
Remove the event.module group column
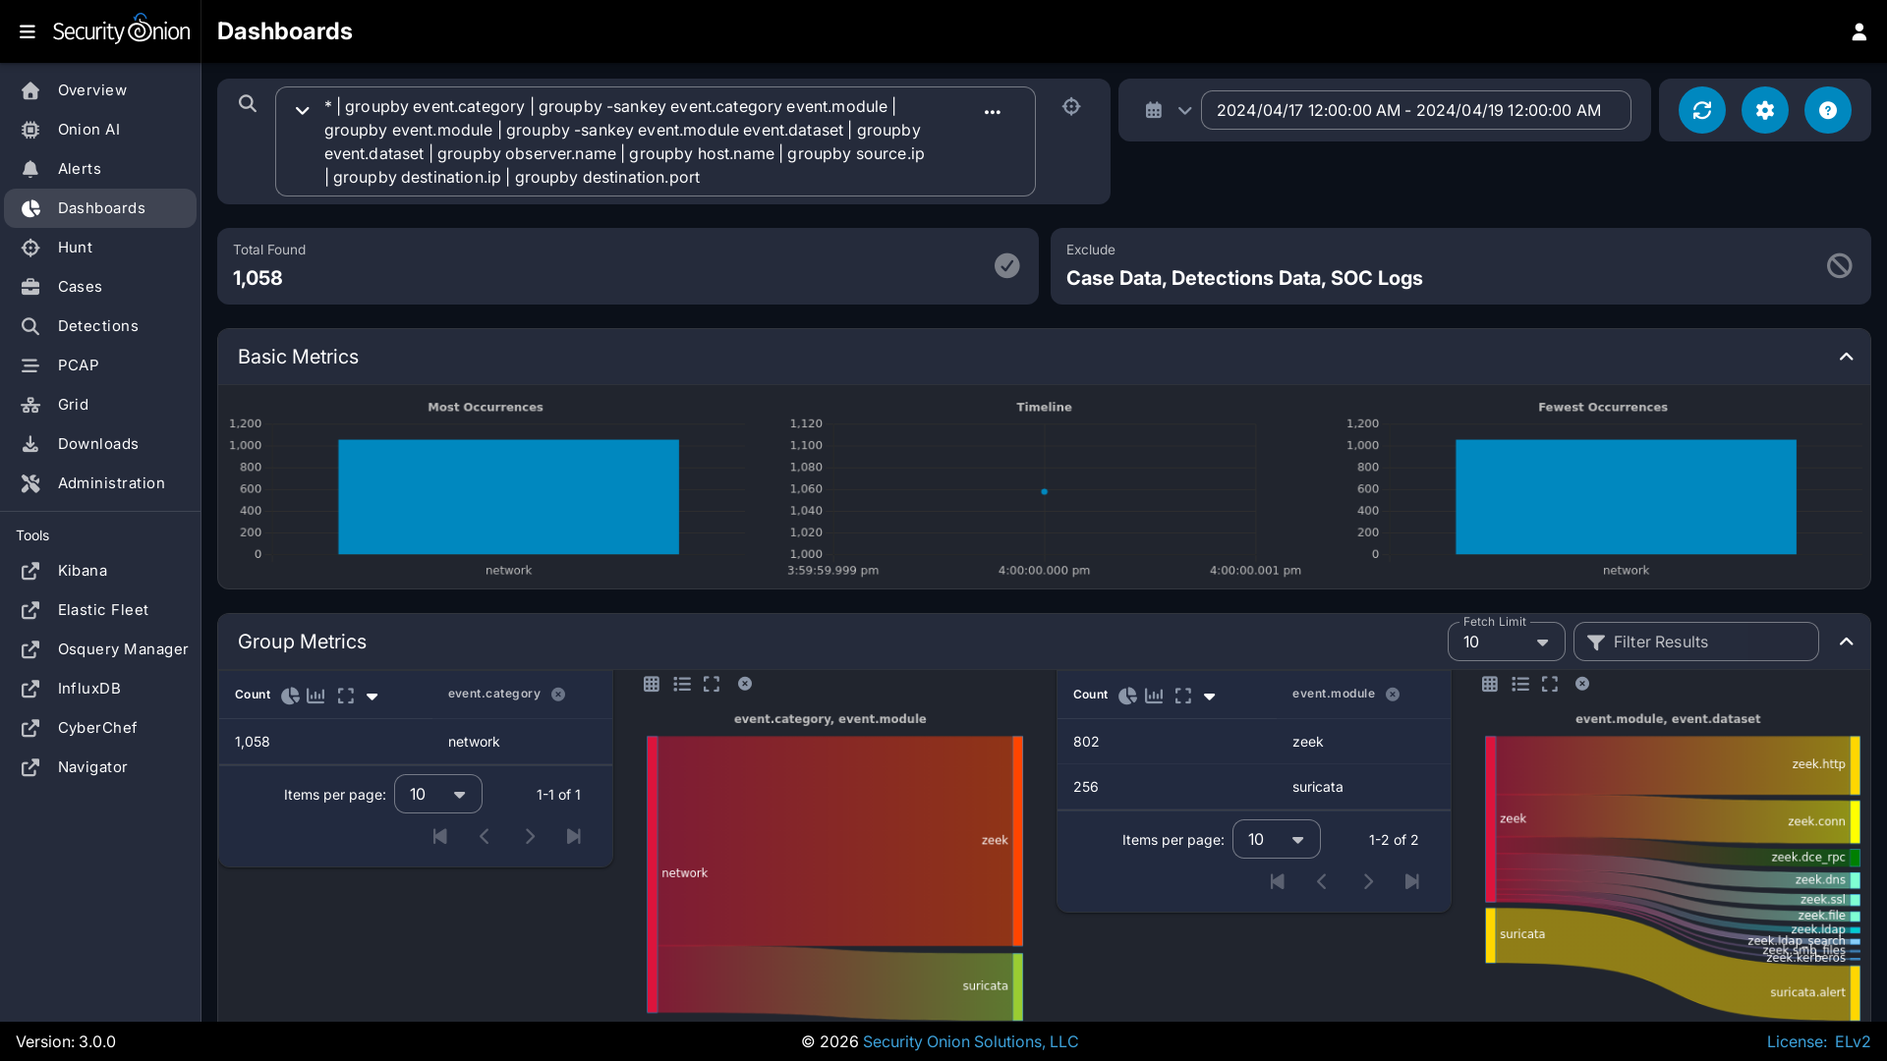tap(1393, 695)
